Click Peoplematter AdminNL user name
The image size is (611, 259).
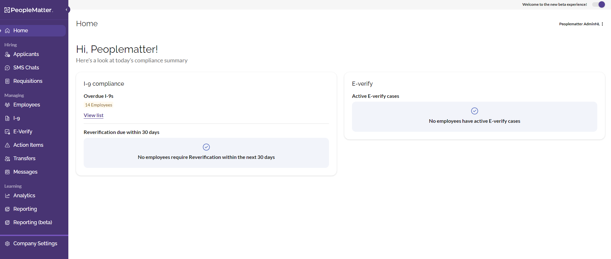click(579, 24)
